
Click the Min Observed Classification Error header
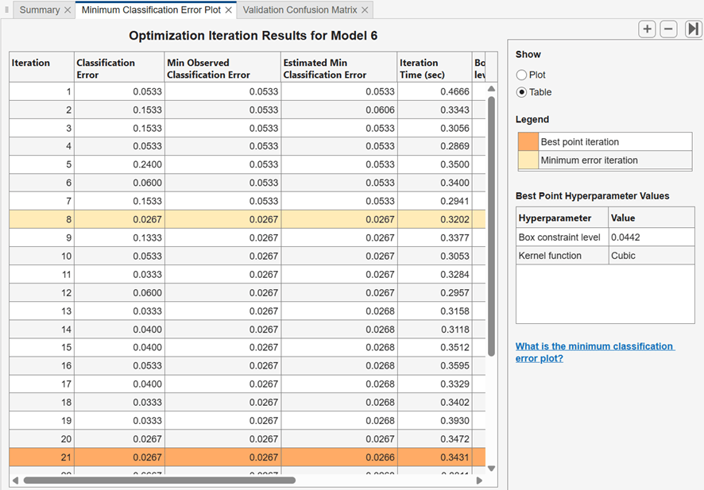coord(222,68)
